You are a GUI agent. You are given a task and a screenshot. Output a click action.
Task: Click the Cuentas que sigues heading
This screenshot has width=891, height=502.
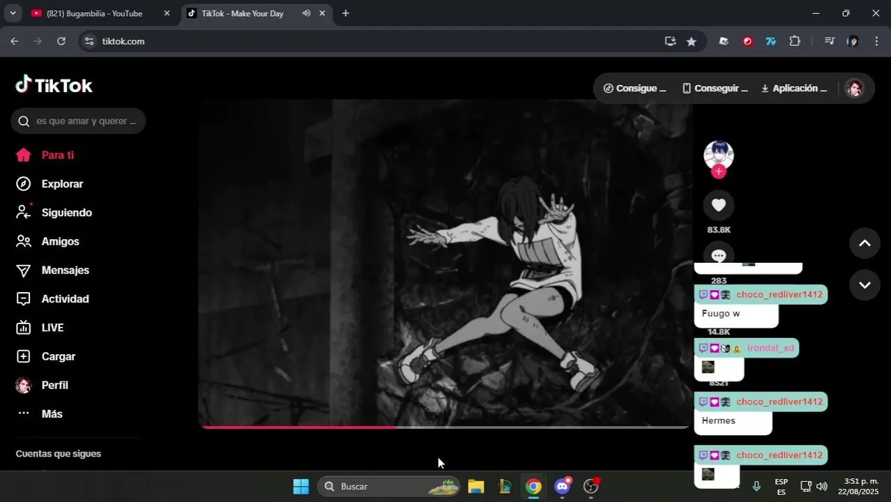(59, 454)
